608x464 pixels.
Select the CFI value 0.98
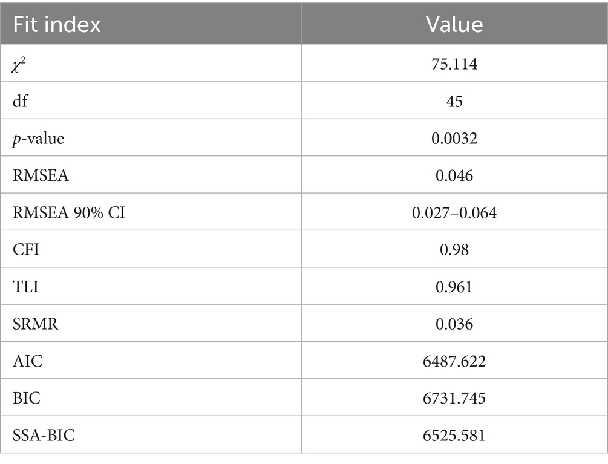(454, 250)
